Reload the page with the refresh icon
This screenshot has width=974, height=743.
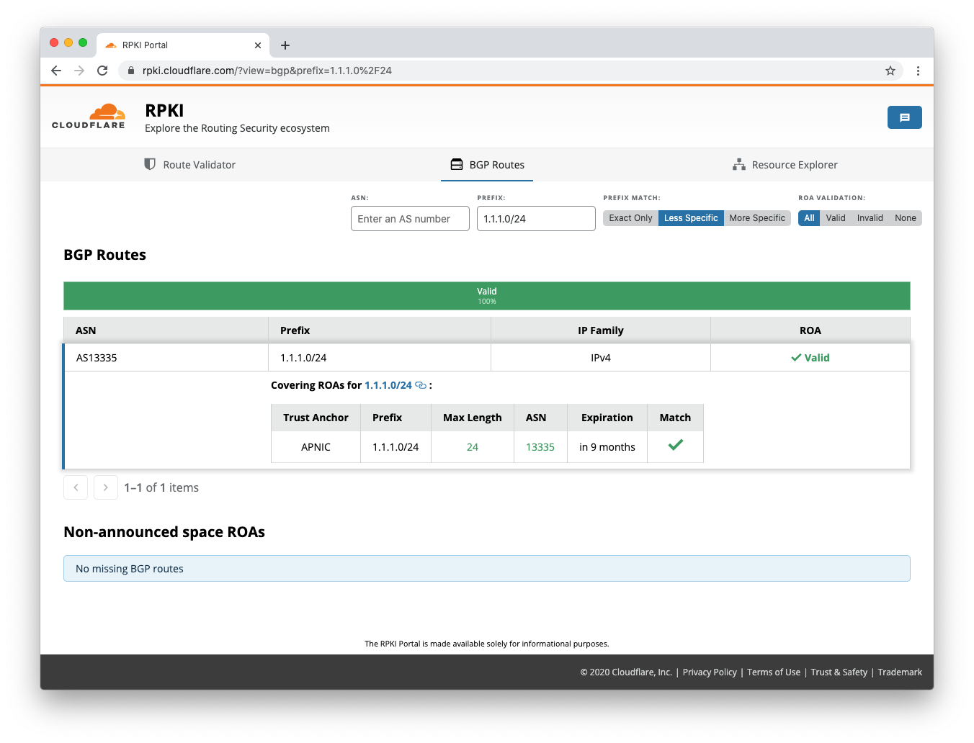tap(102, 71)
